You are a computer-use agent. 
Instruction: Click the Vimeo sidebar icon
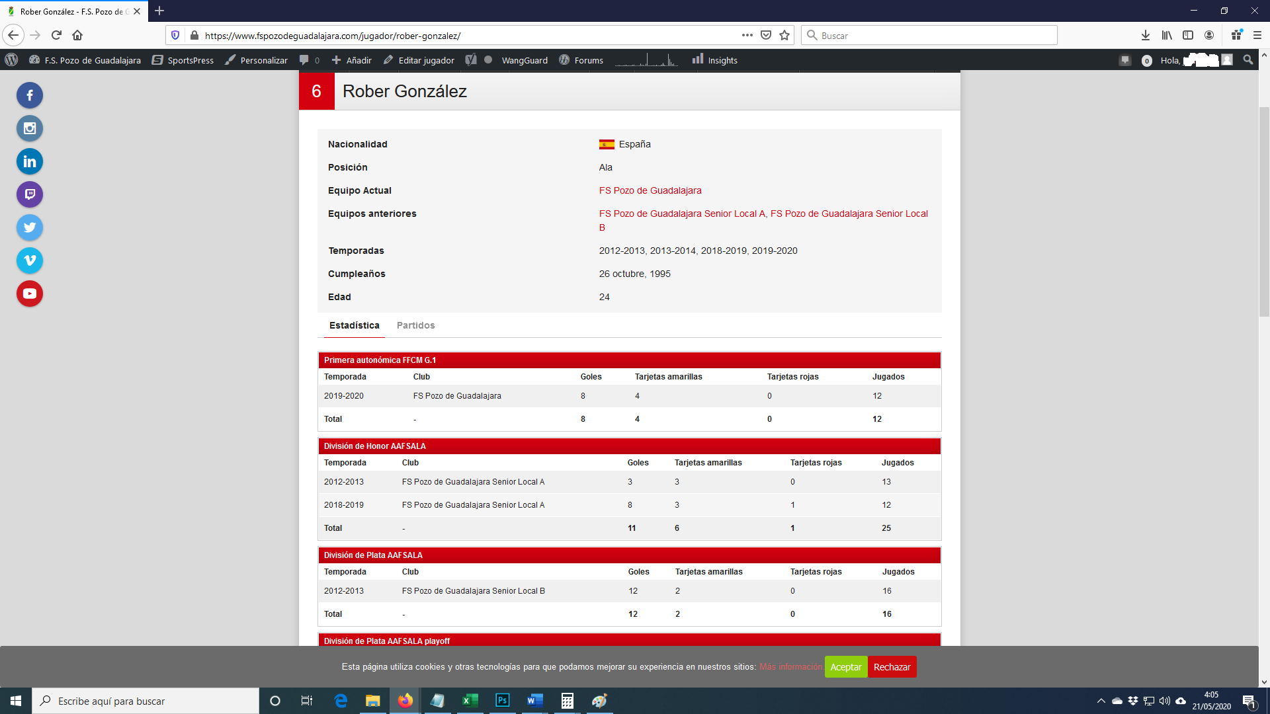30,260
